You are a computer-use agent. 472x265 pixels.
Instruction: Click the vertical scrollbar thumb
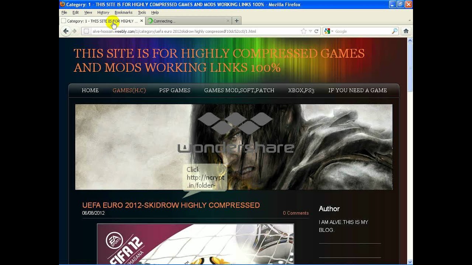pos(410,68)
